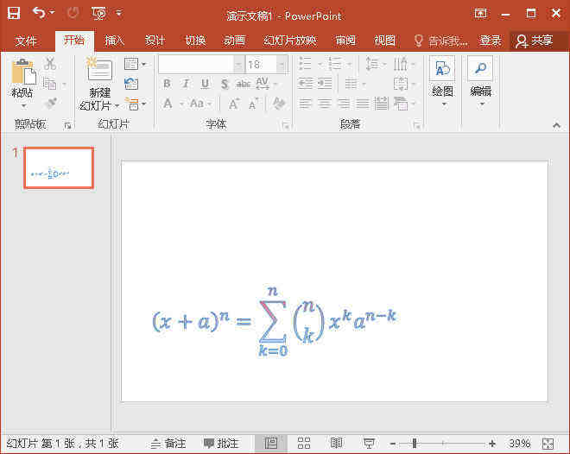Switch to the 插入 tab

pyautogui.click(x=115, y=41)
